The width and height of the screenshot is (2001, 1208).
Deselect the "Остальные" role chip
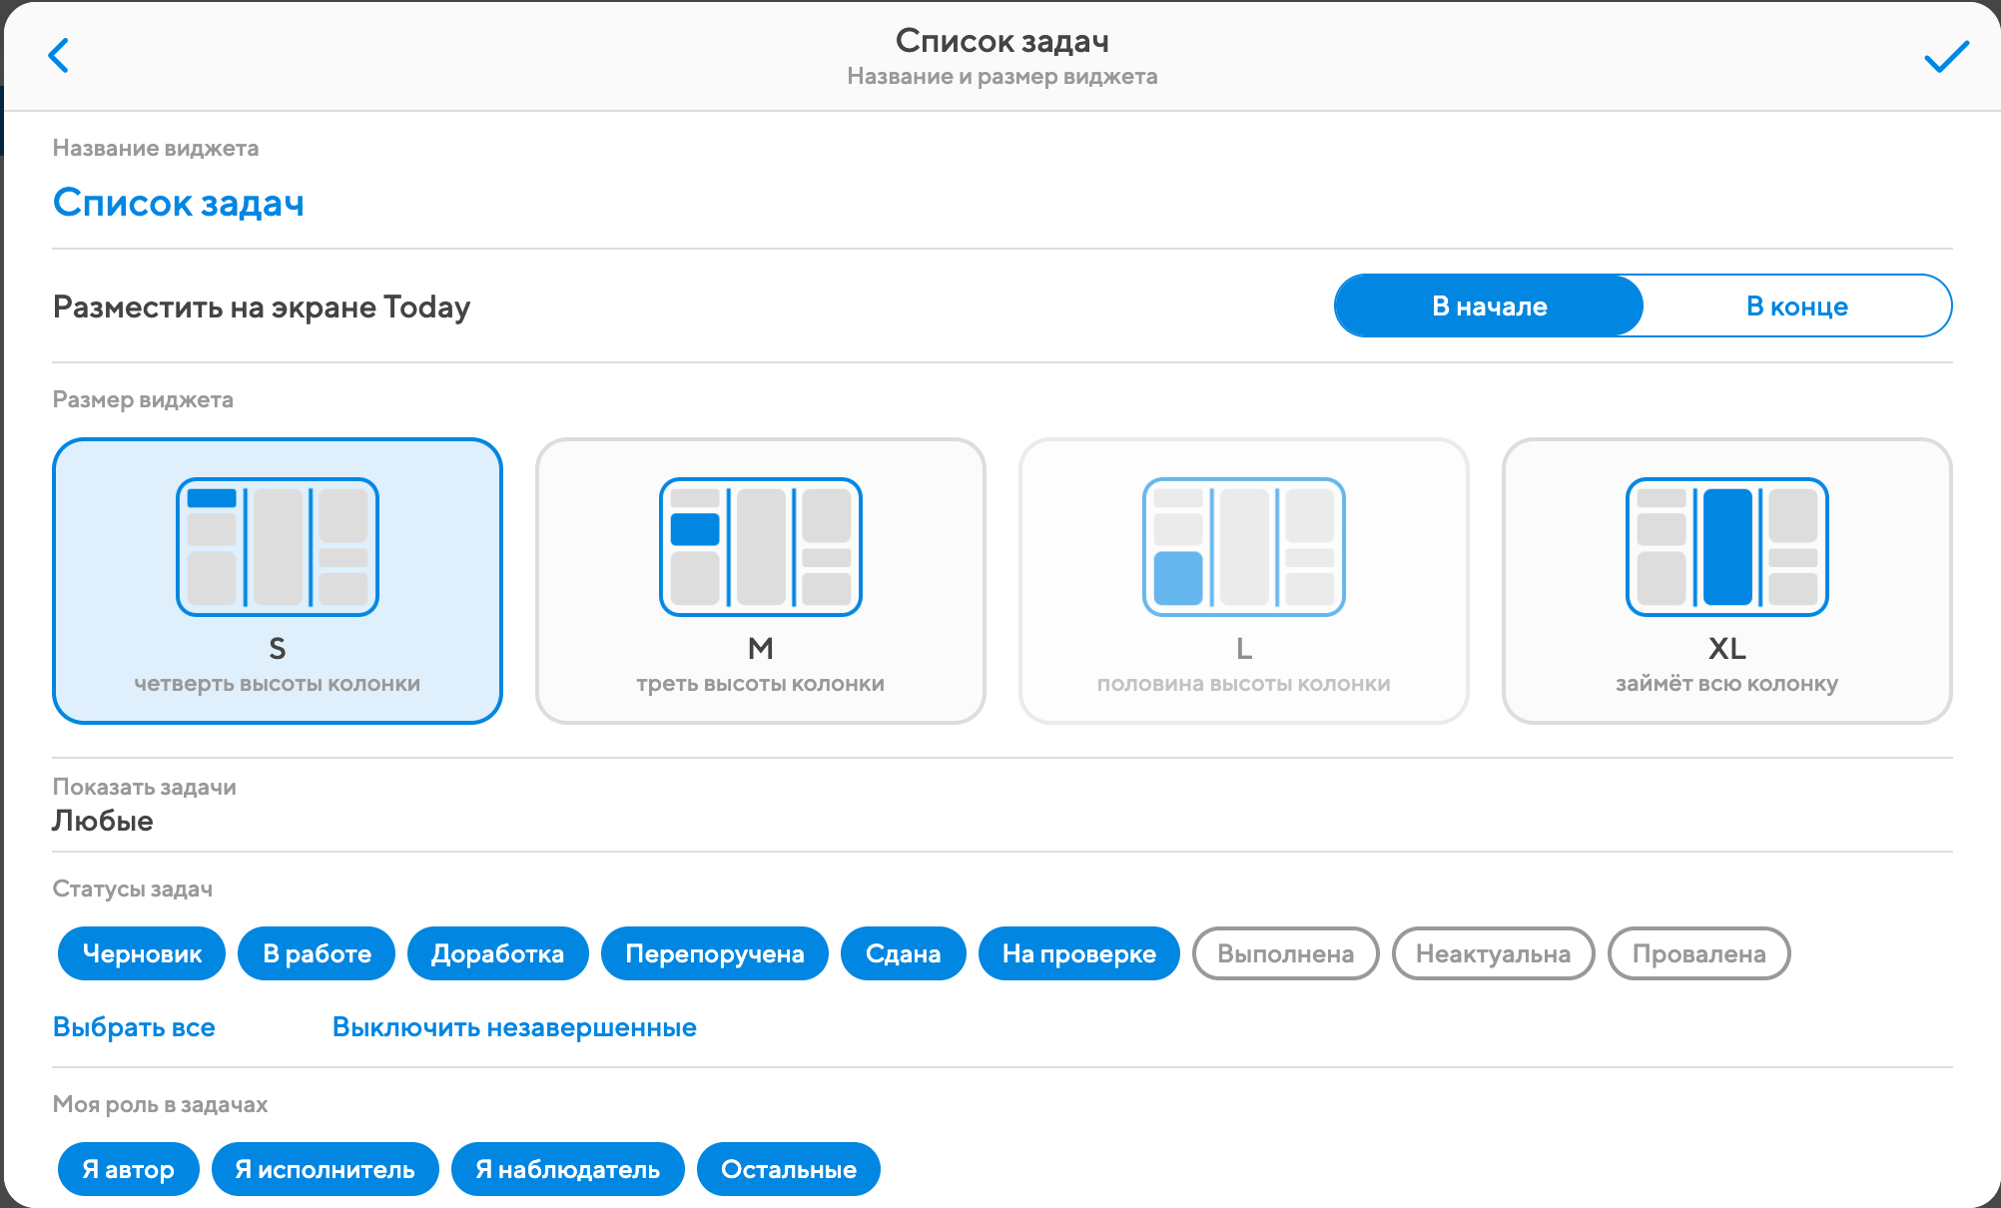pos(788,1169)
